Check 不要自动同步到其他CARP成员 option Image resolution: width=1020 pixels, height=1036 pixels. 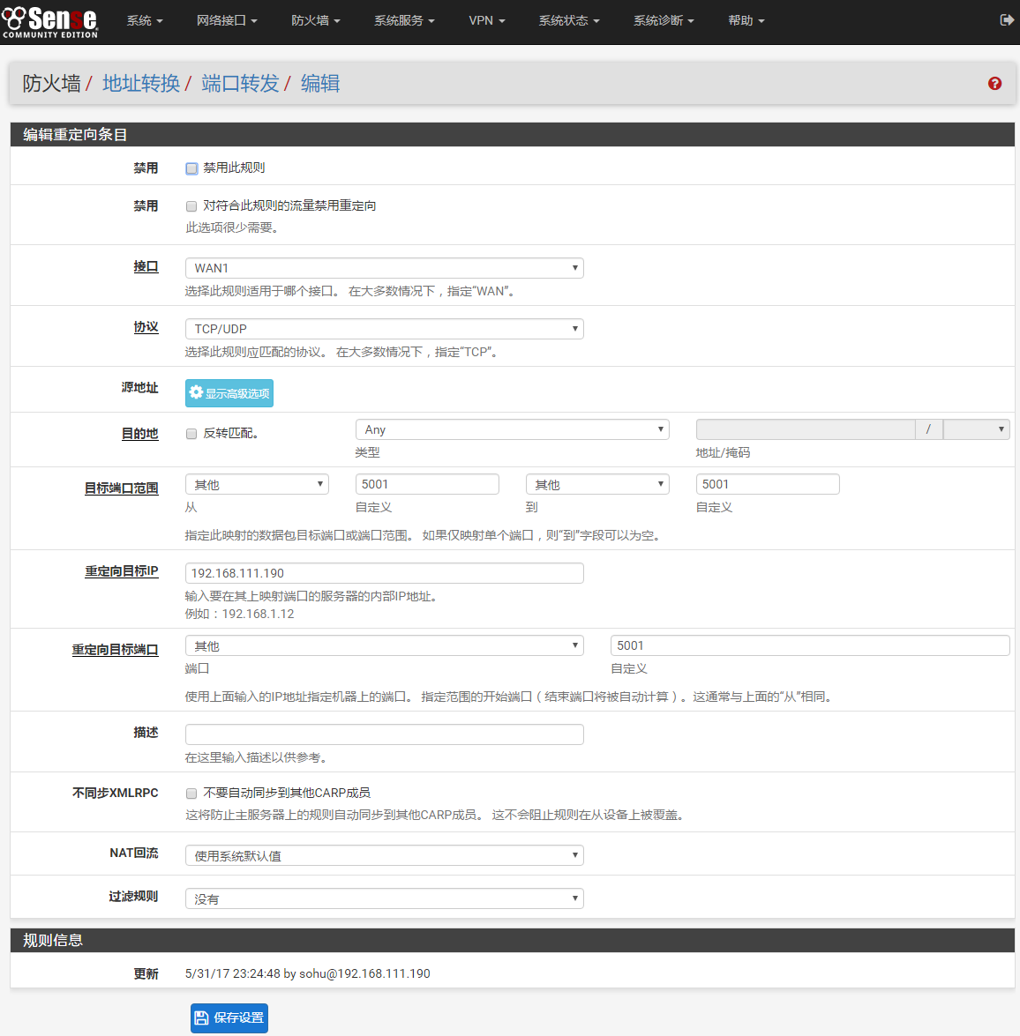(191, 794)
